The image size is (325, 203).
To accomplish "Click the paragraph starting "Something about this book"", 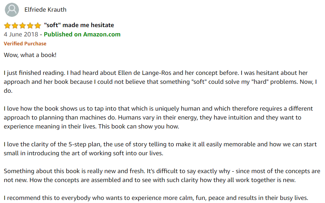I will pyautogui.click(x=162, y=176).
